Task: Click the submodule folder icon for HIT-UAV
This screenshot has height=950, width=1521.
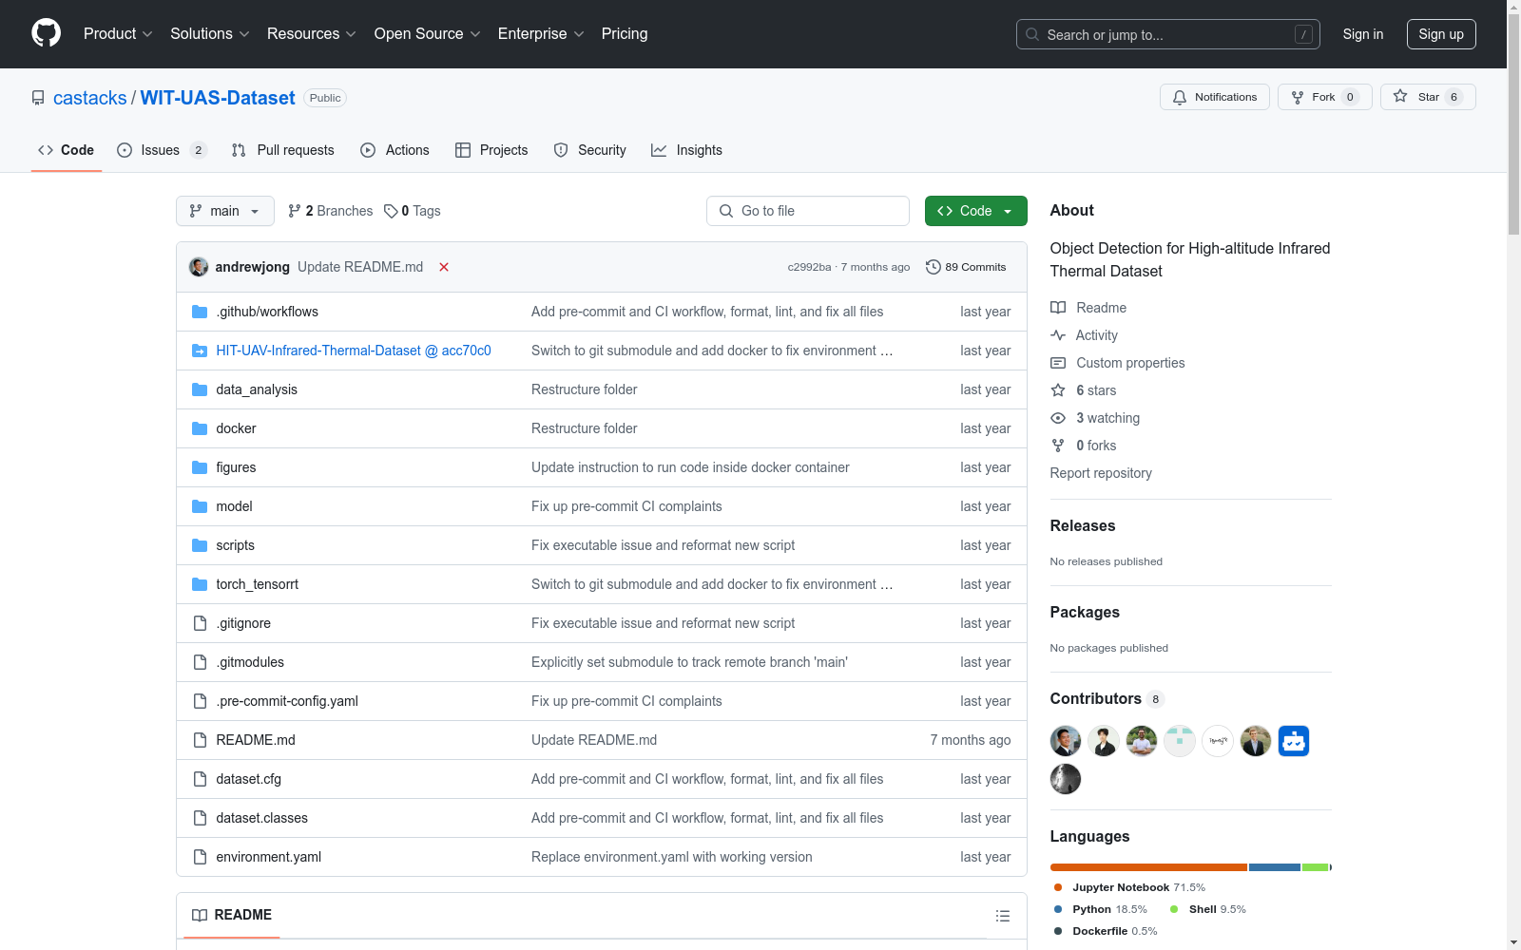Action: [x=200, y=351]
